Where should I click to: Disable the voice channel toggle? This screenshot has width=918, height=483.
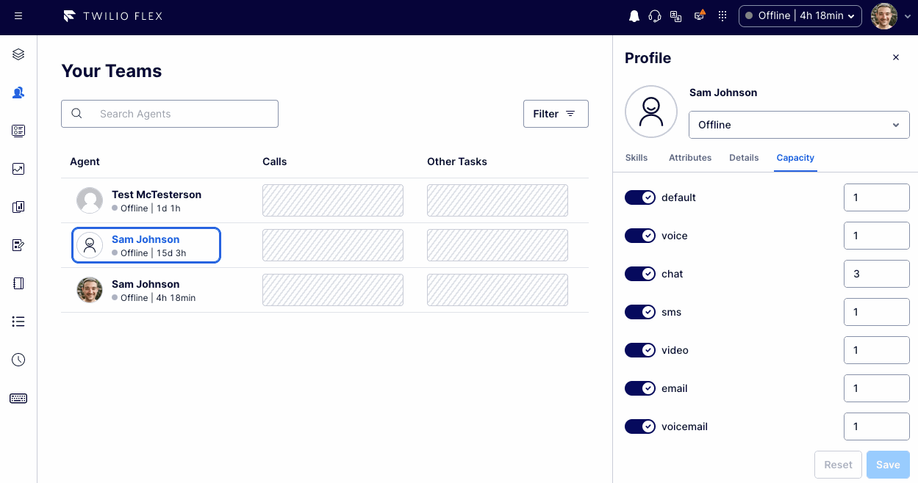tap(640, 236)
